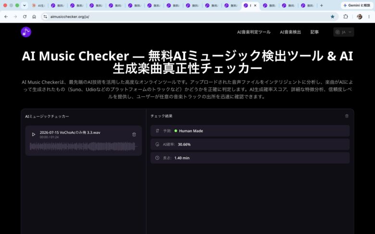Screen dimensions: 375x234
Task: Click the icon beside 予測 label
Action: pos(157,131)
